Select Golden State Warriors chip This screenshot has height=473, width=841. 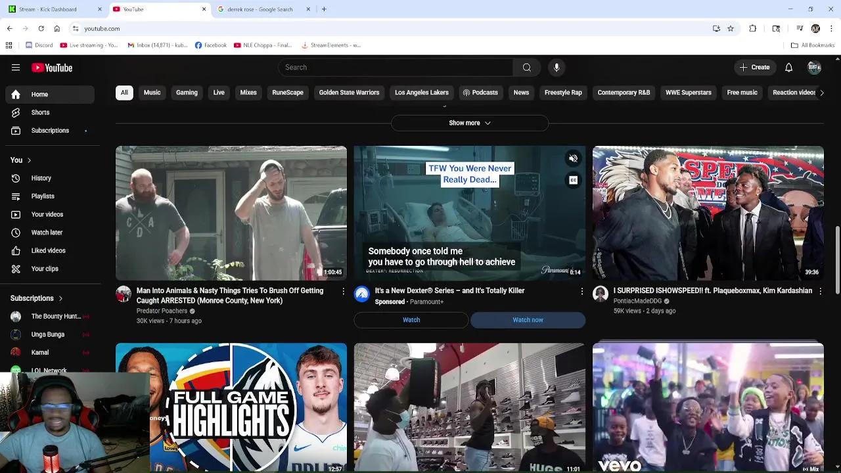click(x=349, y=93)
